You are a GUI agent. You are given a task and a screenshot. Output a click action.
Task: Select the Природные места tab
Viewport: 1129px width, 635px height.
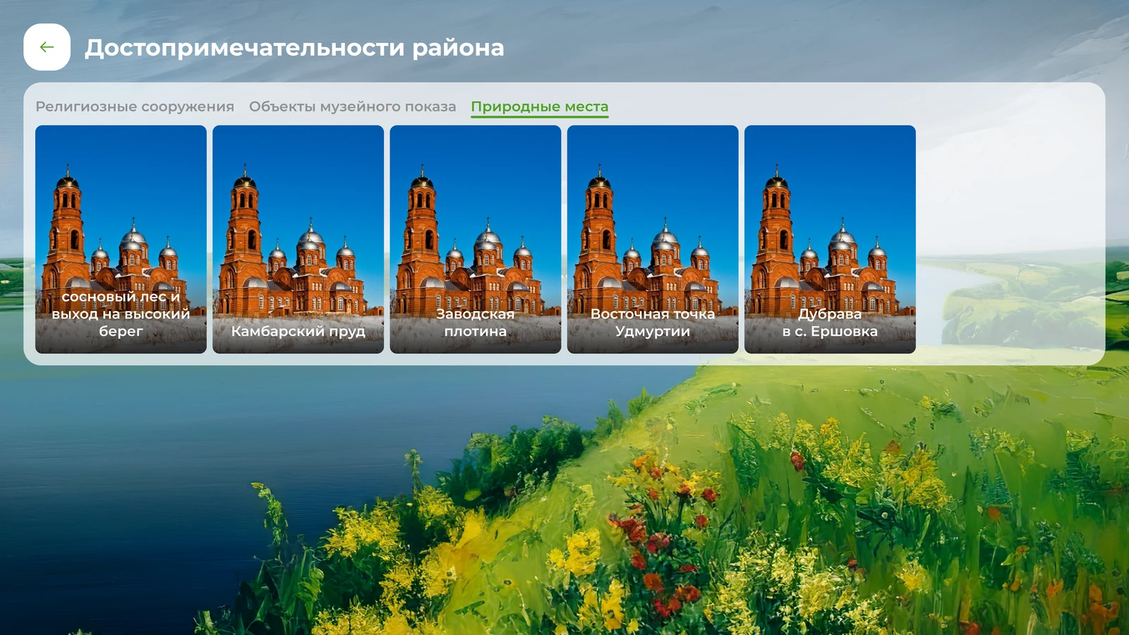[x=540, y=107]
